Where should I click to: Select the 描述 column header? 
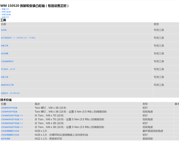pos(88,104)
